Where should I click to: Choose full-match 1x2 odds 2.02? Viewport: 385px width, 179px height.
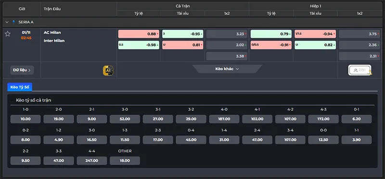[227, 45]
